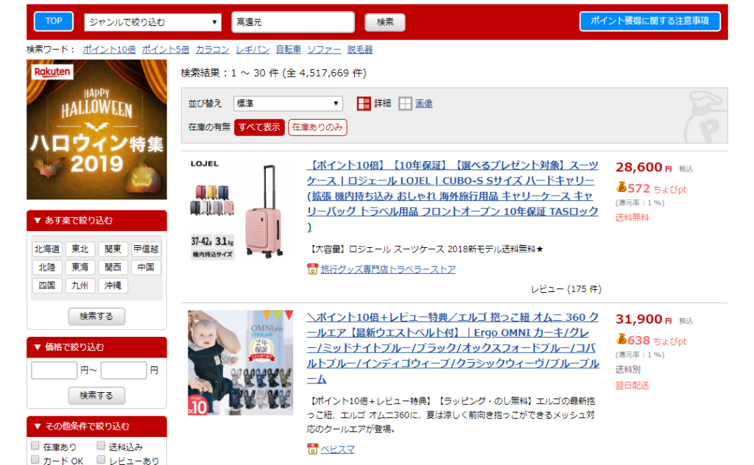Open the 並び替え sort dropdown showing 標準

click(288, 103)
